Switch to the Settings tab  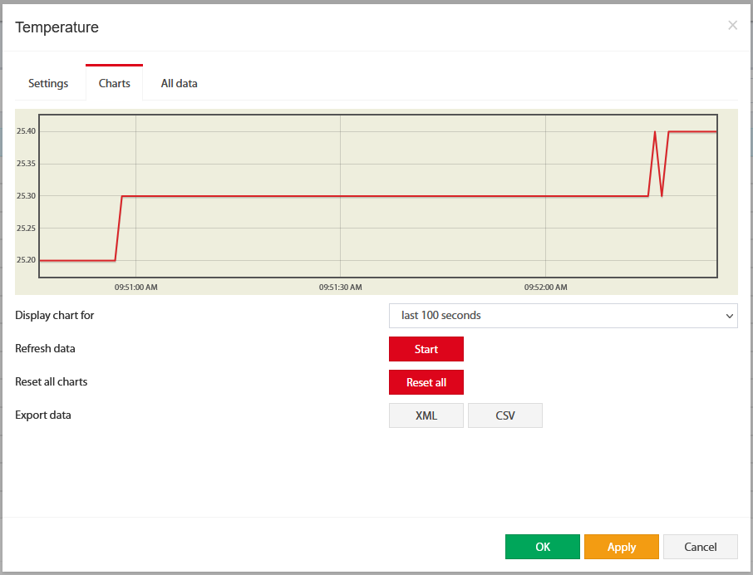click(x=48, y=84)
